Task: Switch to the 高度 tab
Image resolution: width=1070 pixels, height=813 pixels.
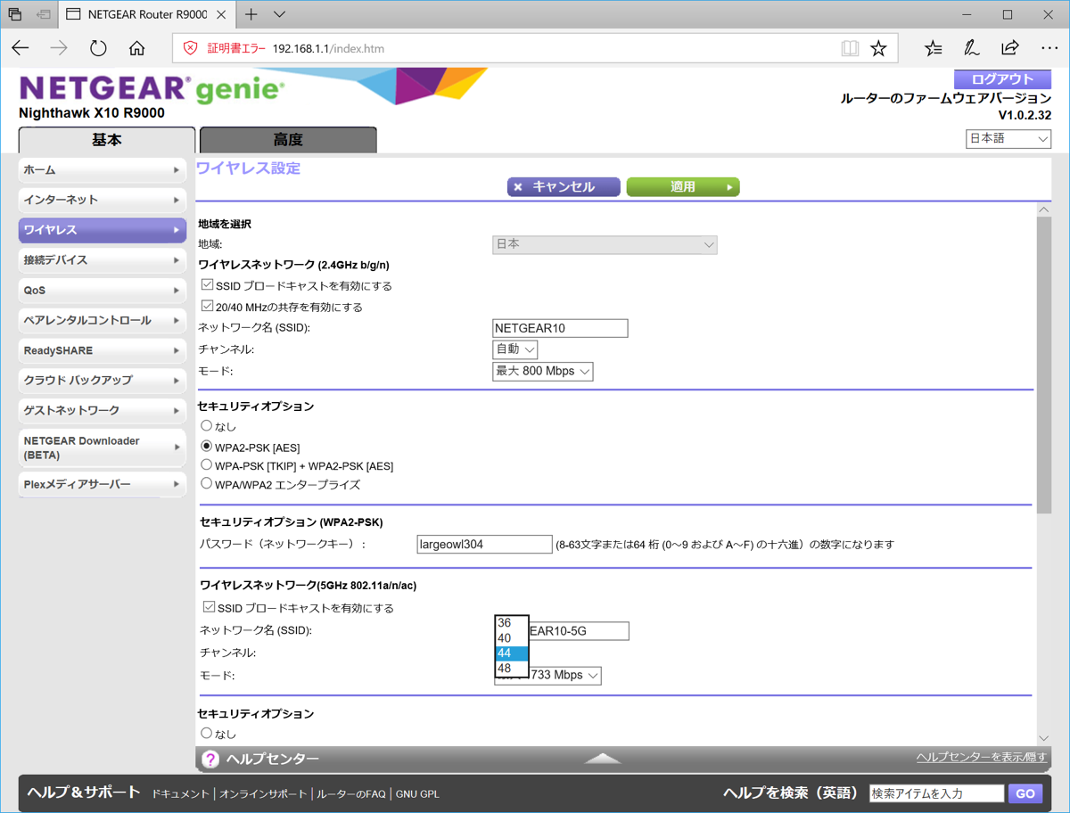Action: click(288, 140)
